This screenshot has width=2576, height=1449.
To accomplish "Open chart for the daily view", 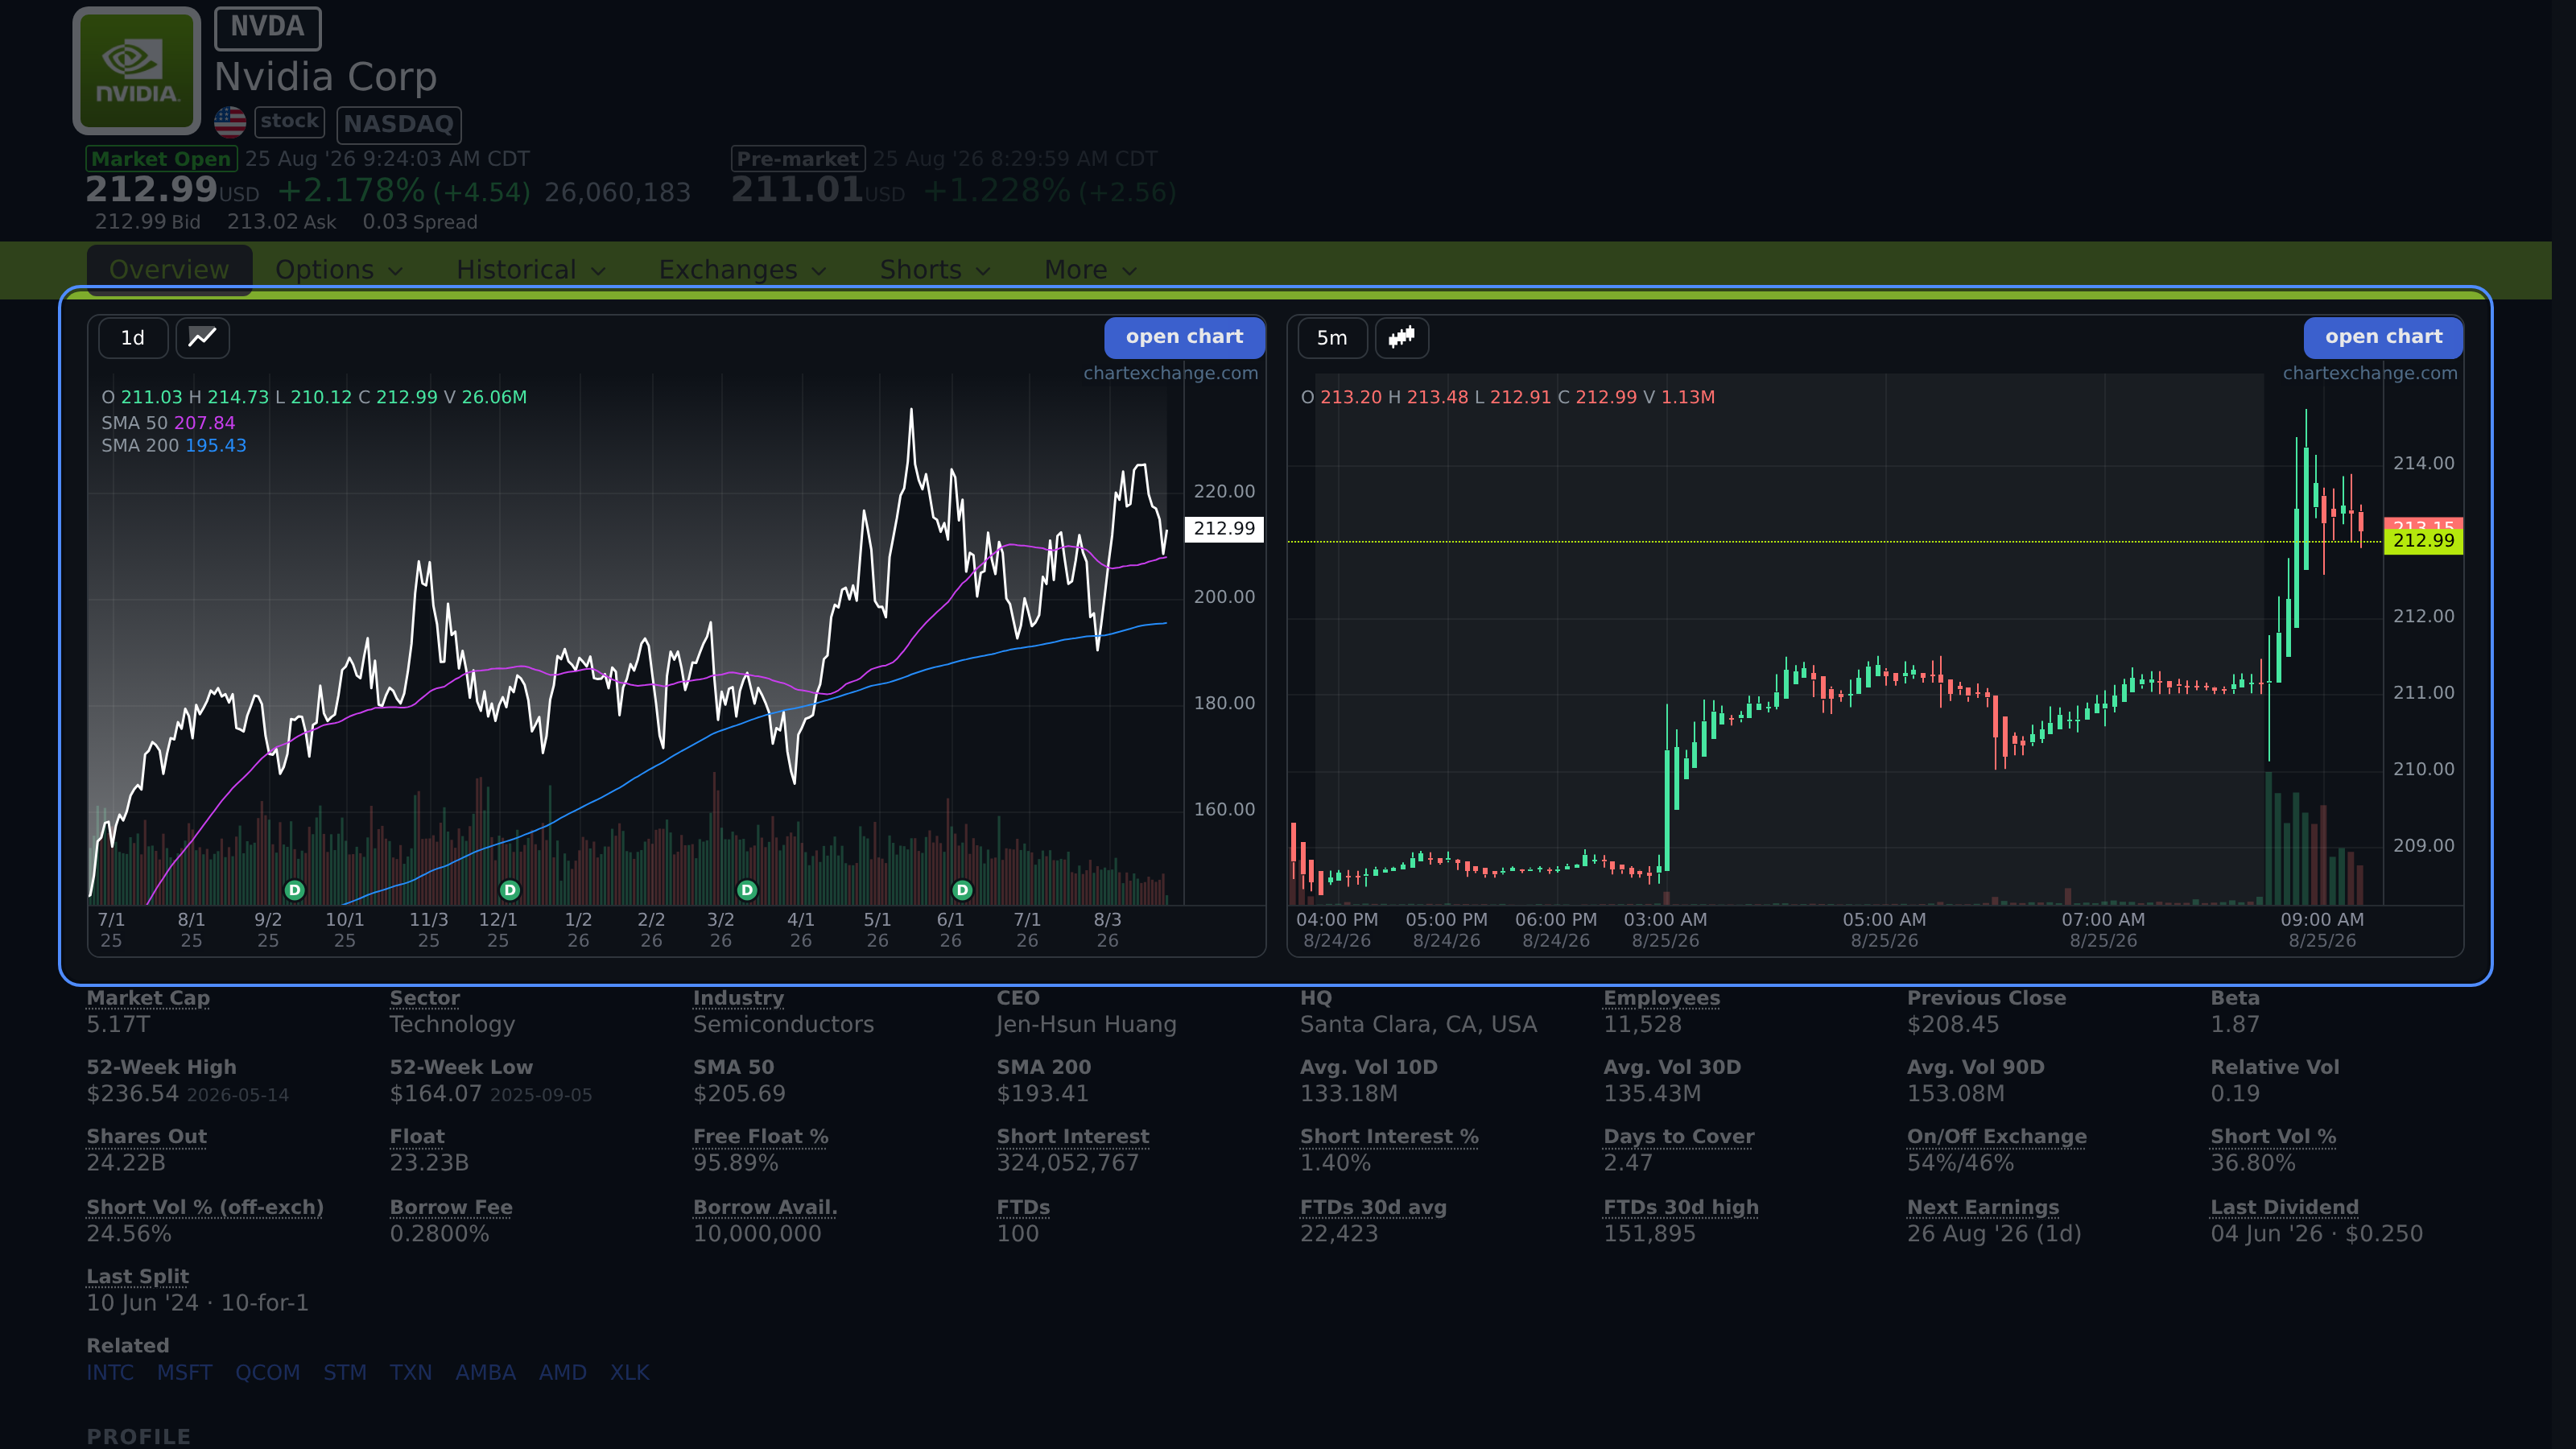I will coord(1184,337).
